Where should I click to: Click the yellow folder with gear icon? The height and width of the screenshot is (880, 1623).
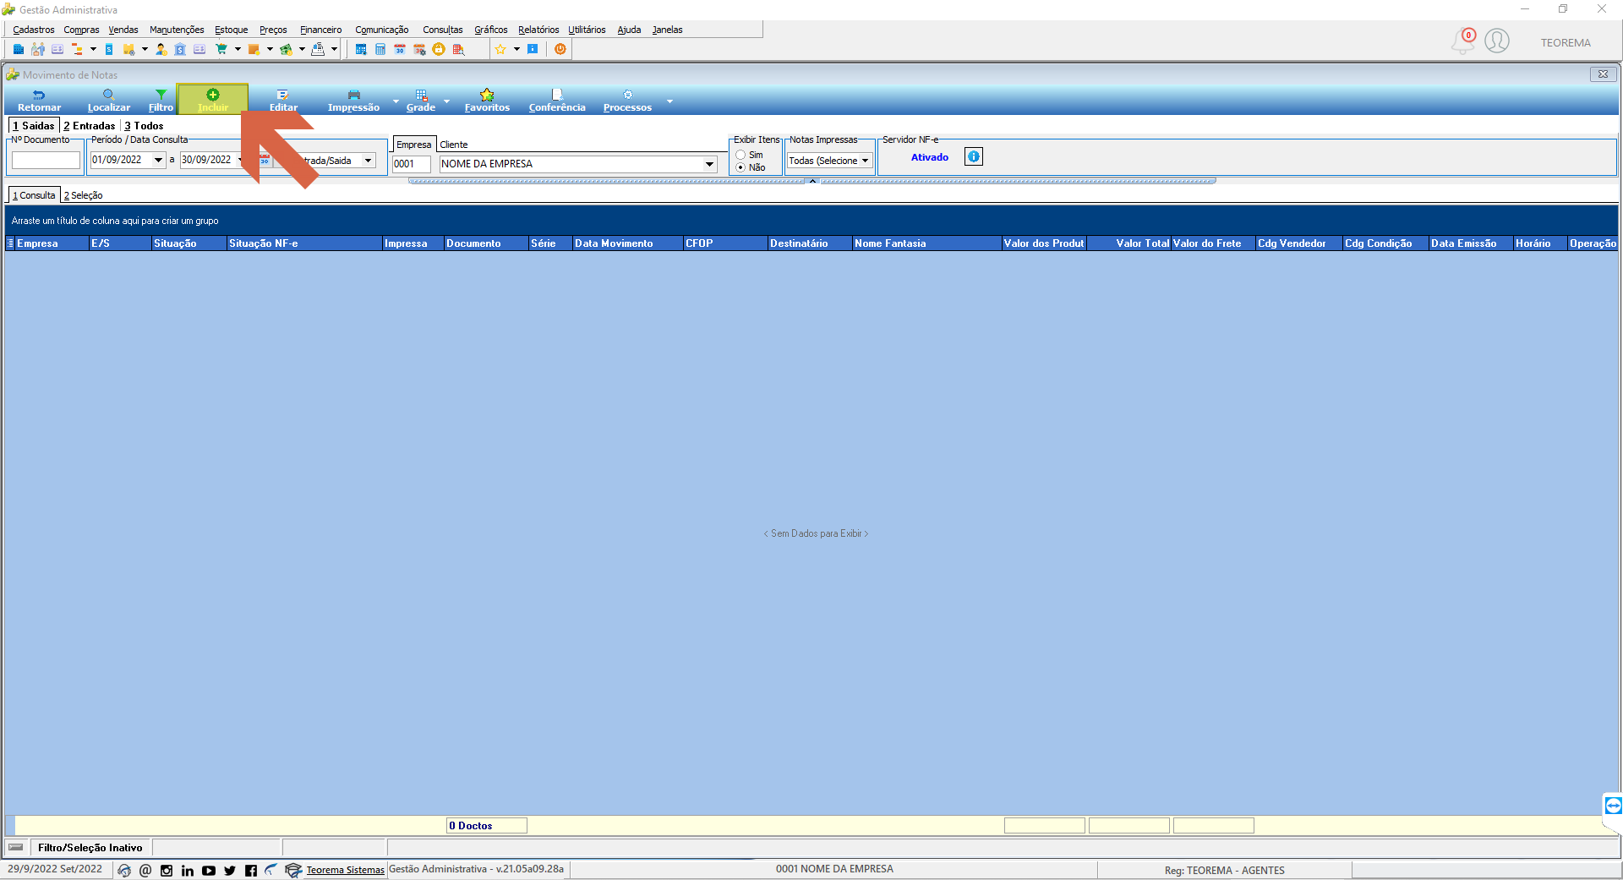point(128,49)
